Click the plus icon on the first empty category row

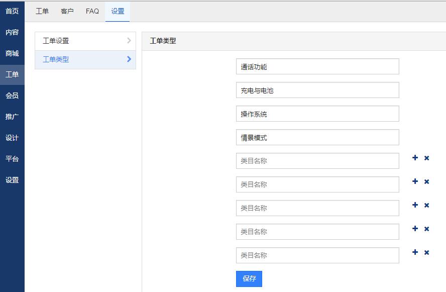[415, 158]
